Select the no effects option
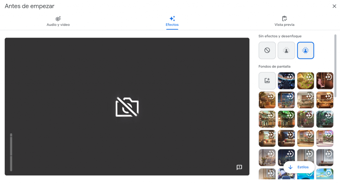Viewport: 340px width, 184px height. click(267, 50)
